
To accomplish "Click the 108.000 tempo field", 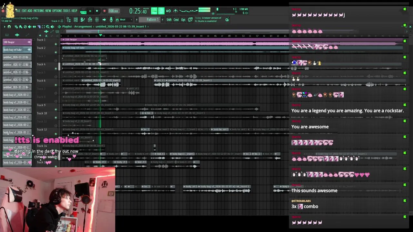I will pyautogui.click(x=113, y=11).
